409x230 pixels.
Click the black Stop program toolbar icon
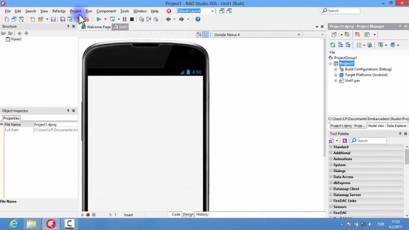coord(132,19)
